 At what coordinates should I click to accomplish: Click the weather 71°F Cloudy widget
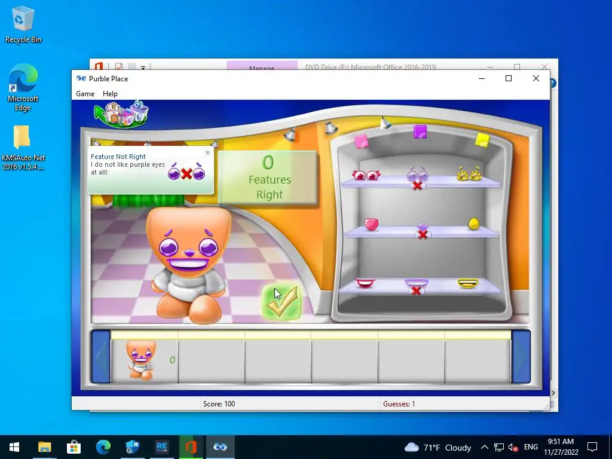pyautogui.click(x=438, y=447)
